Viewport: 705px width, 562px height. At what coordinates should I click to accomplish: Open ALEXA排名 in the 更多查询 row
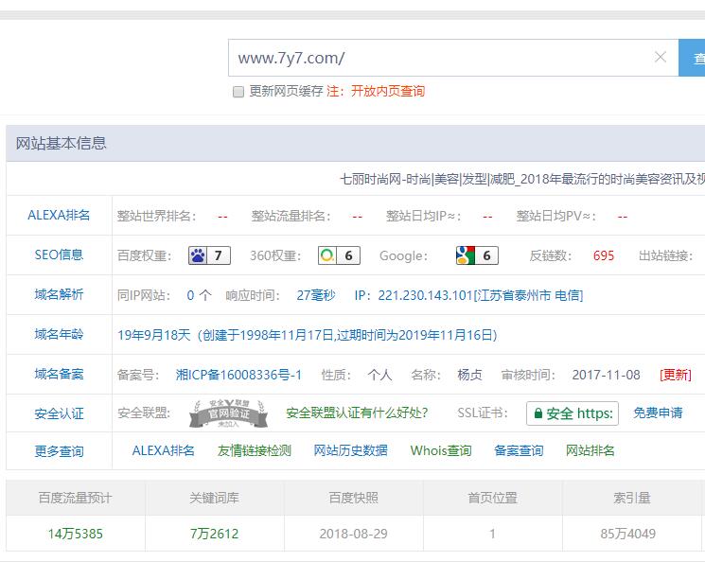[x=163, y=450]
